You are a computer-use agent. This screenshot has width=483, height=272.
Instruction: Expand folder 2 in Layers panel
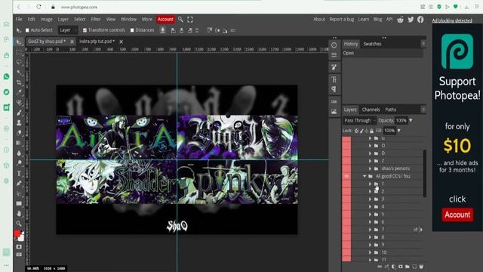coord(370,191)
